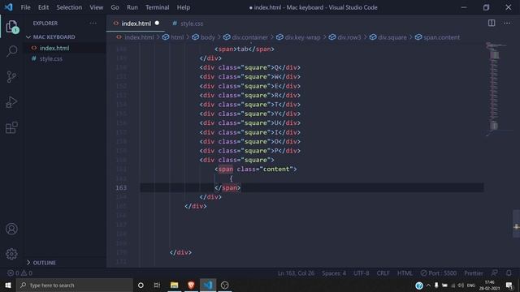Image resolution: width=520 pixels, height=292 pixels.
Task: Click line number 163 in gutter
Action: [x=121, y=187]
